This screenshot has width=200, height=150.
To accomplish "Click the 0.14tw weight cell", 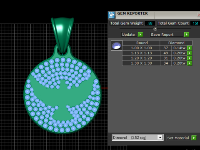I will click(x=179, y=48).
